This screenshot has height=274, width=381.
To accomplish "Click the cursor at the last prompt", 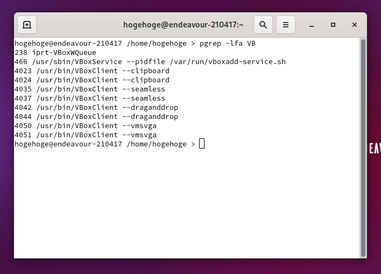I will (202, 144).
